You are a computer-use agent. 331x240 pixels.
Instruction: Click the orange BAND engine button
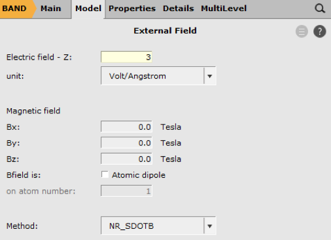coord(16,9)
